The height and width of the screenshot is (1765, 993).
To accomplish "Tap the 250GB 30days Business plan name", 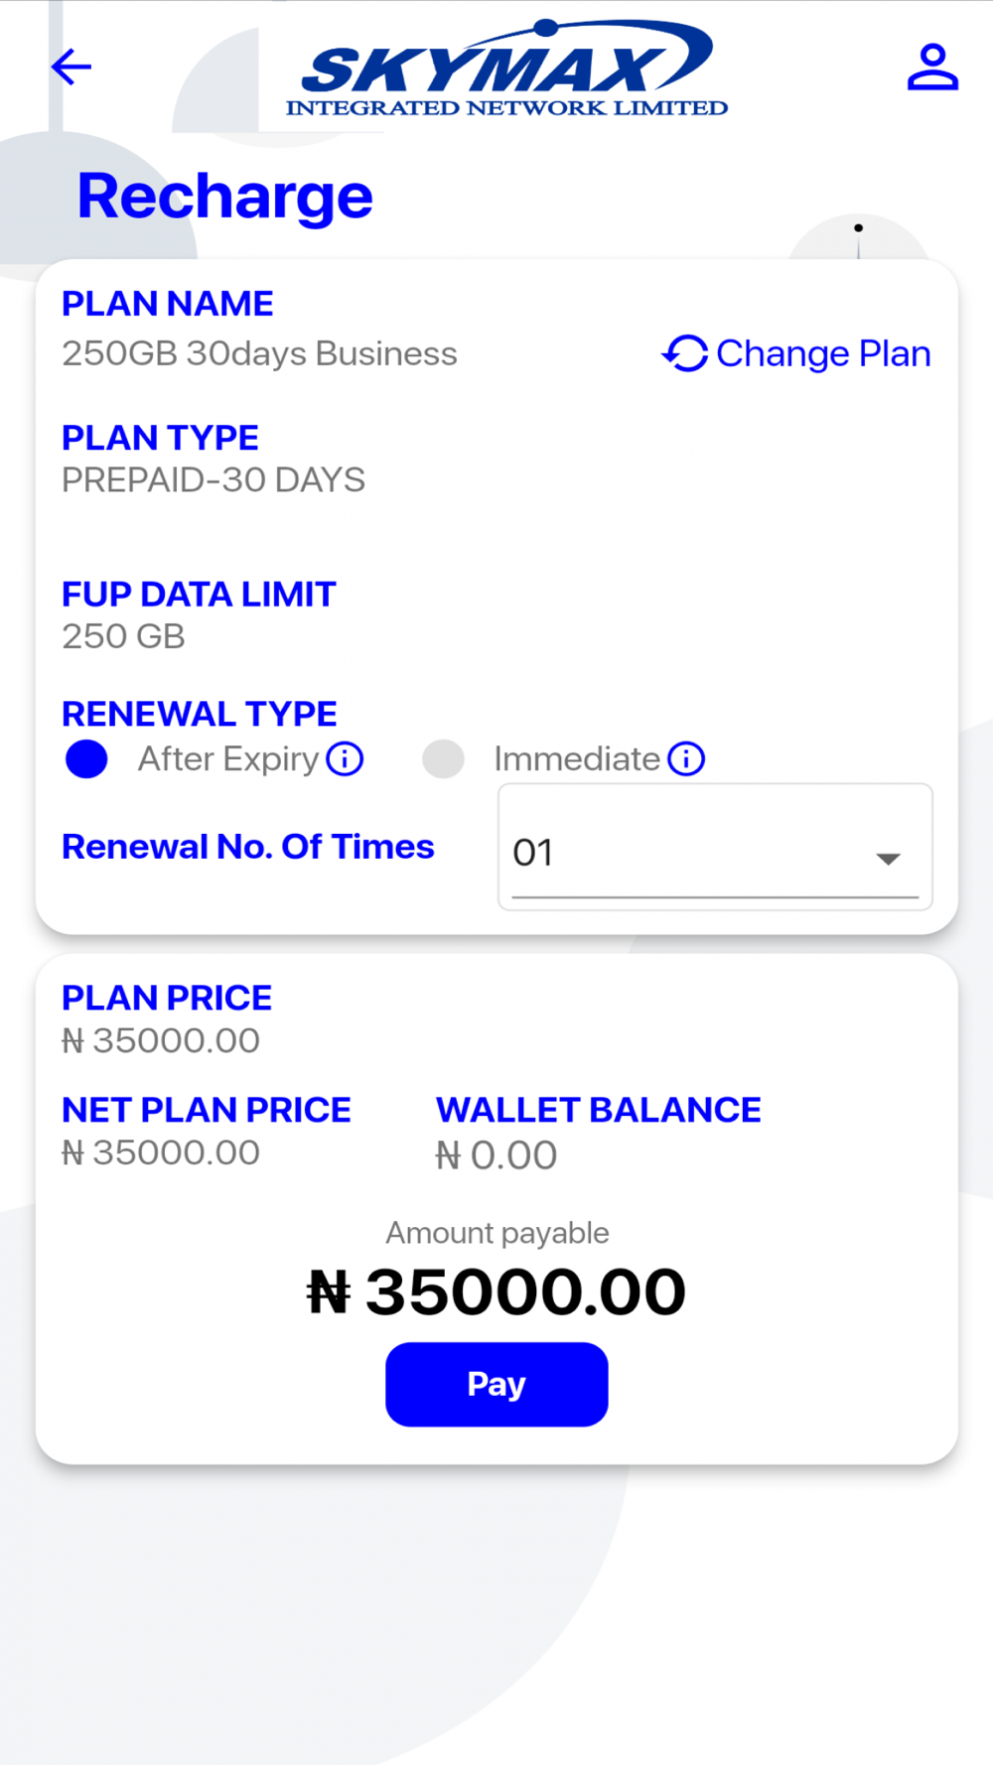I will (259, 353).
